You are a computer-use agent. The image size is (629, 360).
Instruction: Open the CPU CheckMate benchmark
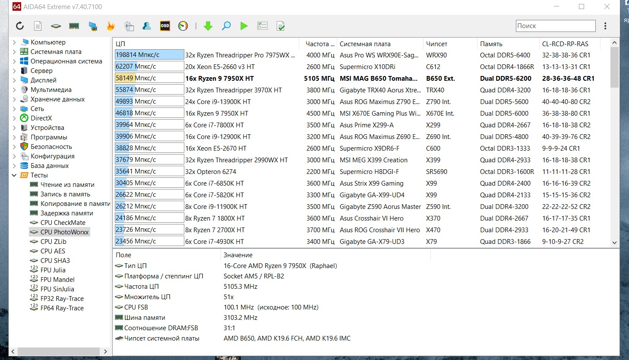coord(63,223)
